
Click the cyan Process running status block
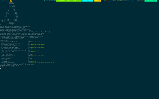point(87,1)
